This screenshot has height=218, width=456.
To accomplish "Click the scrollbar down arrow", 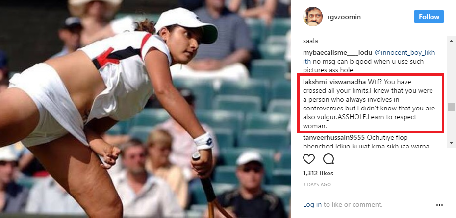I will (451, 143).
